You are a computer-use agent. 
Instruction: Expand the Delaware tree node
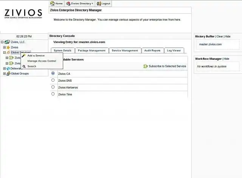click(x=5, y=68)
